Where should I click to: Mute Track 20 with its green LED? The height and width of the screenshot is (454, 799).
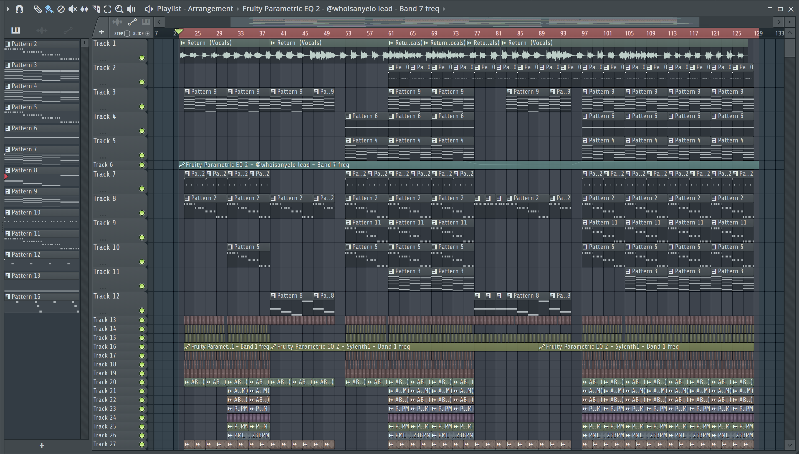tap(142, 382)
